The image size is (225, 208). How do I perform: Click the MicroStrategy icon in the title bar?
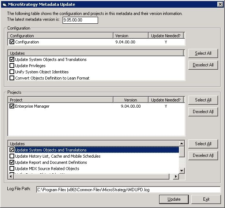click(4, 4)
